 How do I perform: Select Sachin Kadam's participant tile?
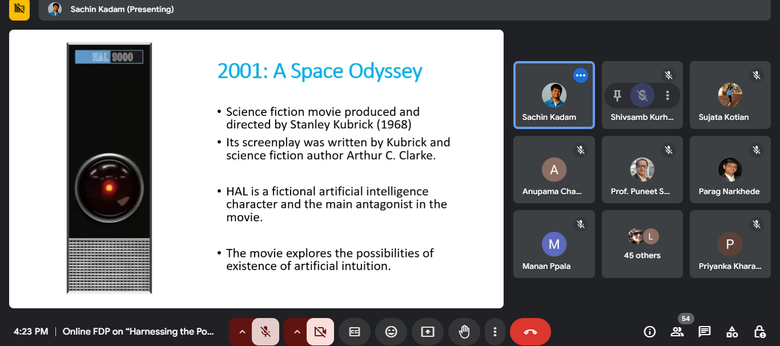554,95
